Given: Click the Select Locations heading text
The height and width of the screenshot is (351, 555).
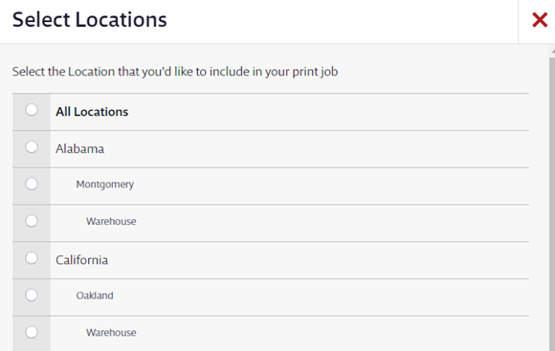Looking at the screenshot, I should point(90,19).
